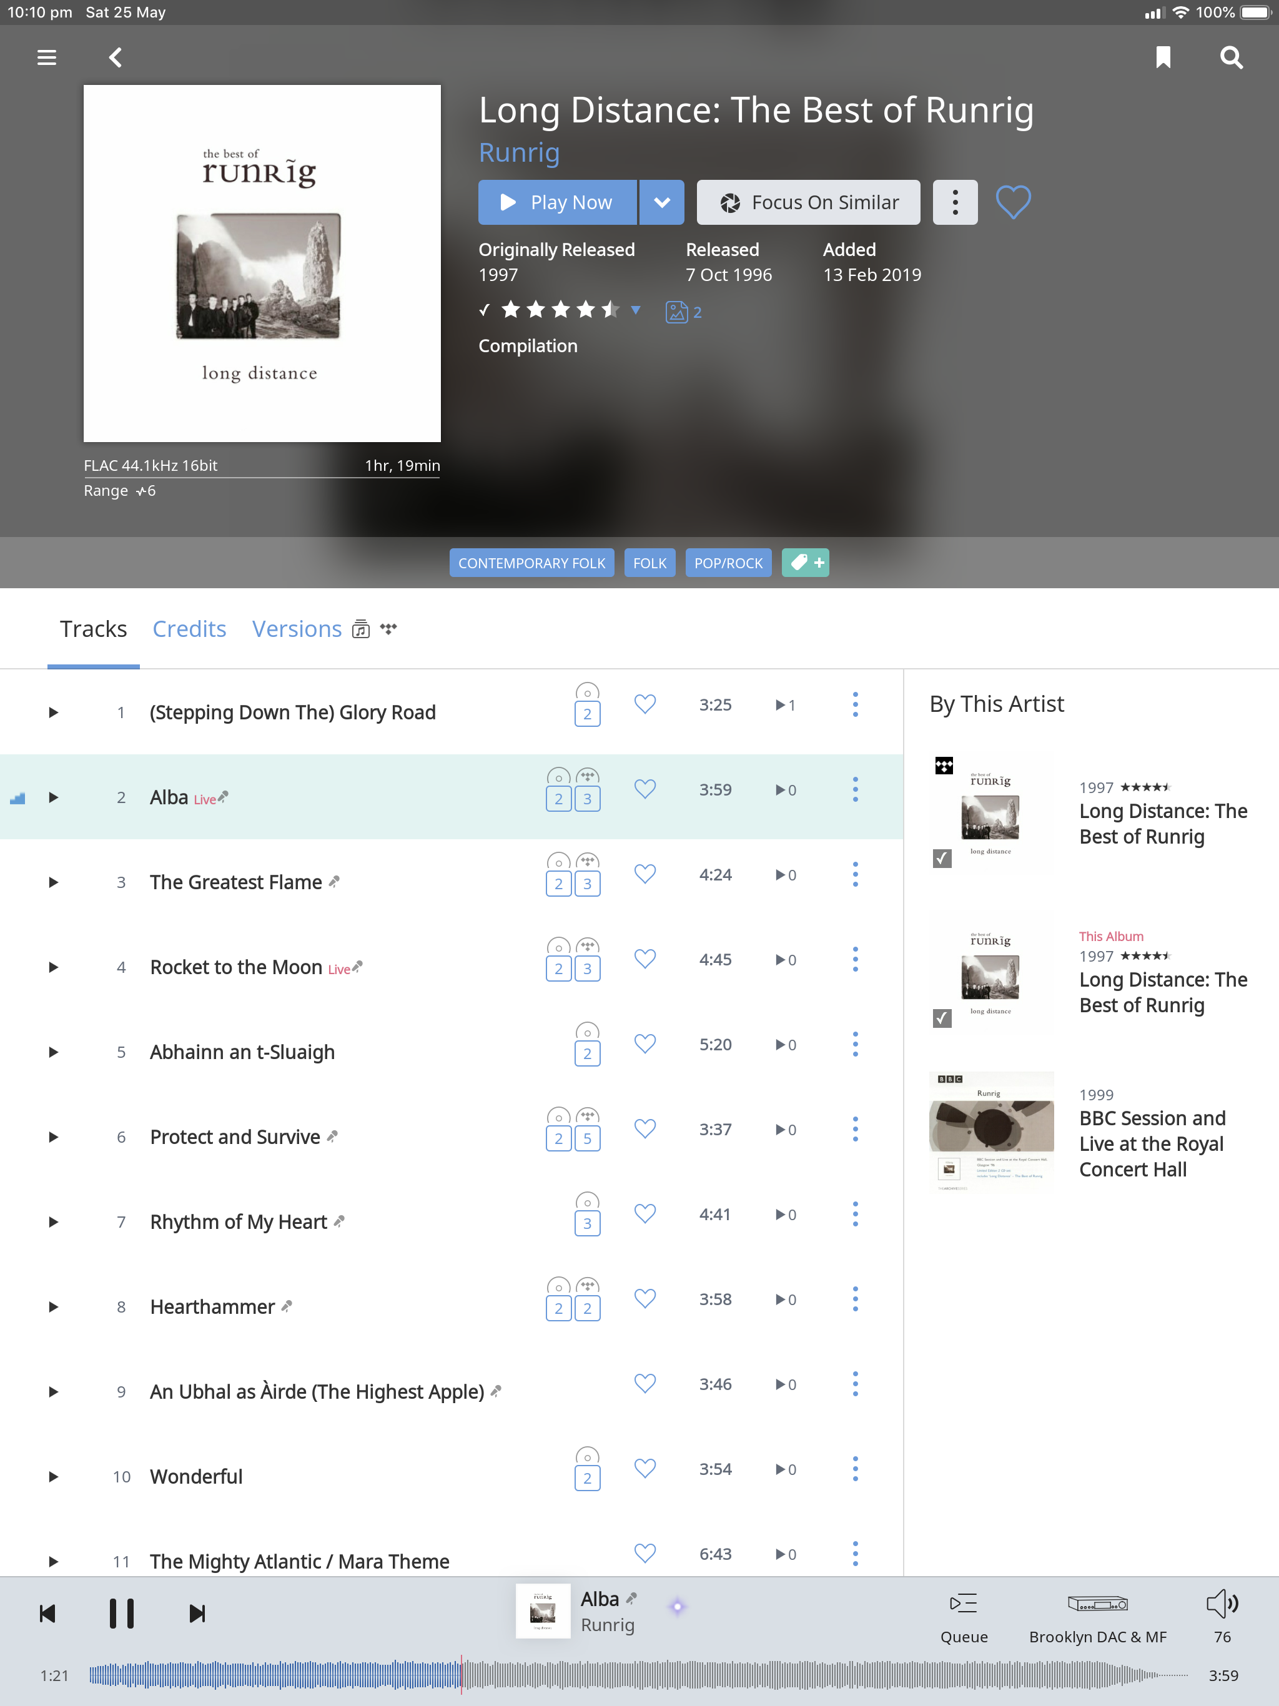Open BBC Session album thumbnail
Image resolution: width=1279 pixels, height=1706 pixels.
[x=991, y=1132]
